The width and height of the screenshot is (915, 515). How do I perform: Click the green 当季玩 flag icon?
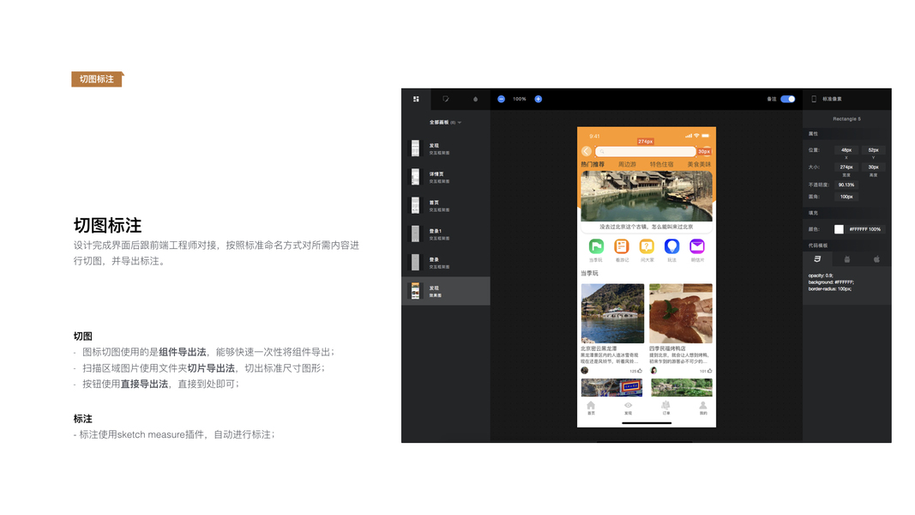click(x=596, y=246)
